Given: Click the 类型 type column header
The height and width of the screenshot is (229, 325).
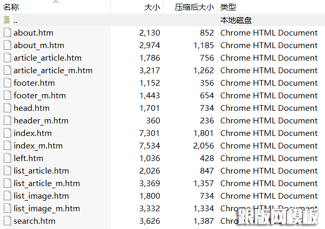Looking at the screenshot, I should (228, 7).
